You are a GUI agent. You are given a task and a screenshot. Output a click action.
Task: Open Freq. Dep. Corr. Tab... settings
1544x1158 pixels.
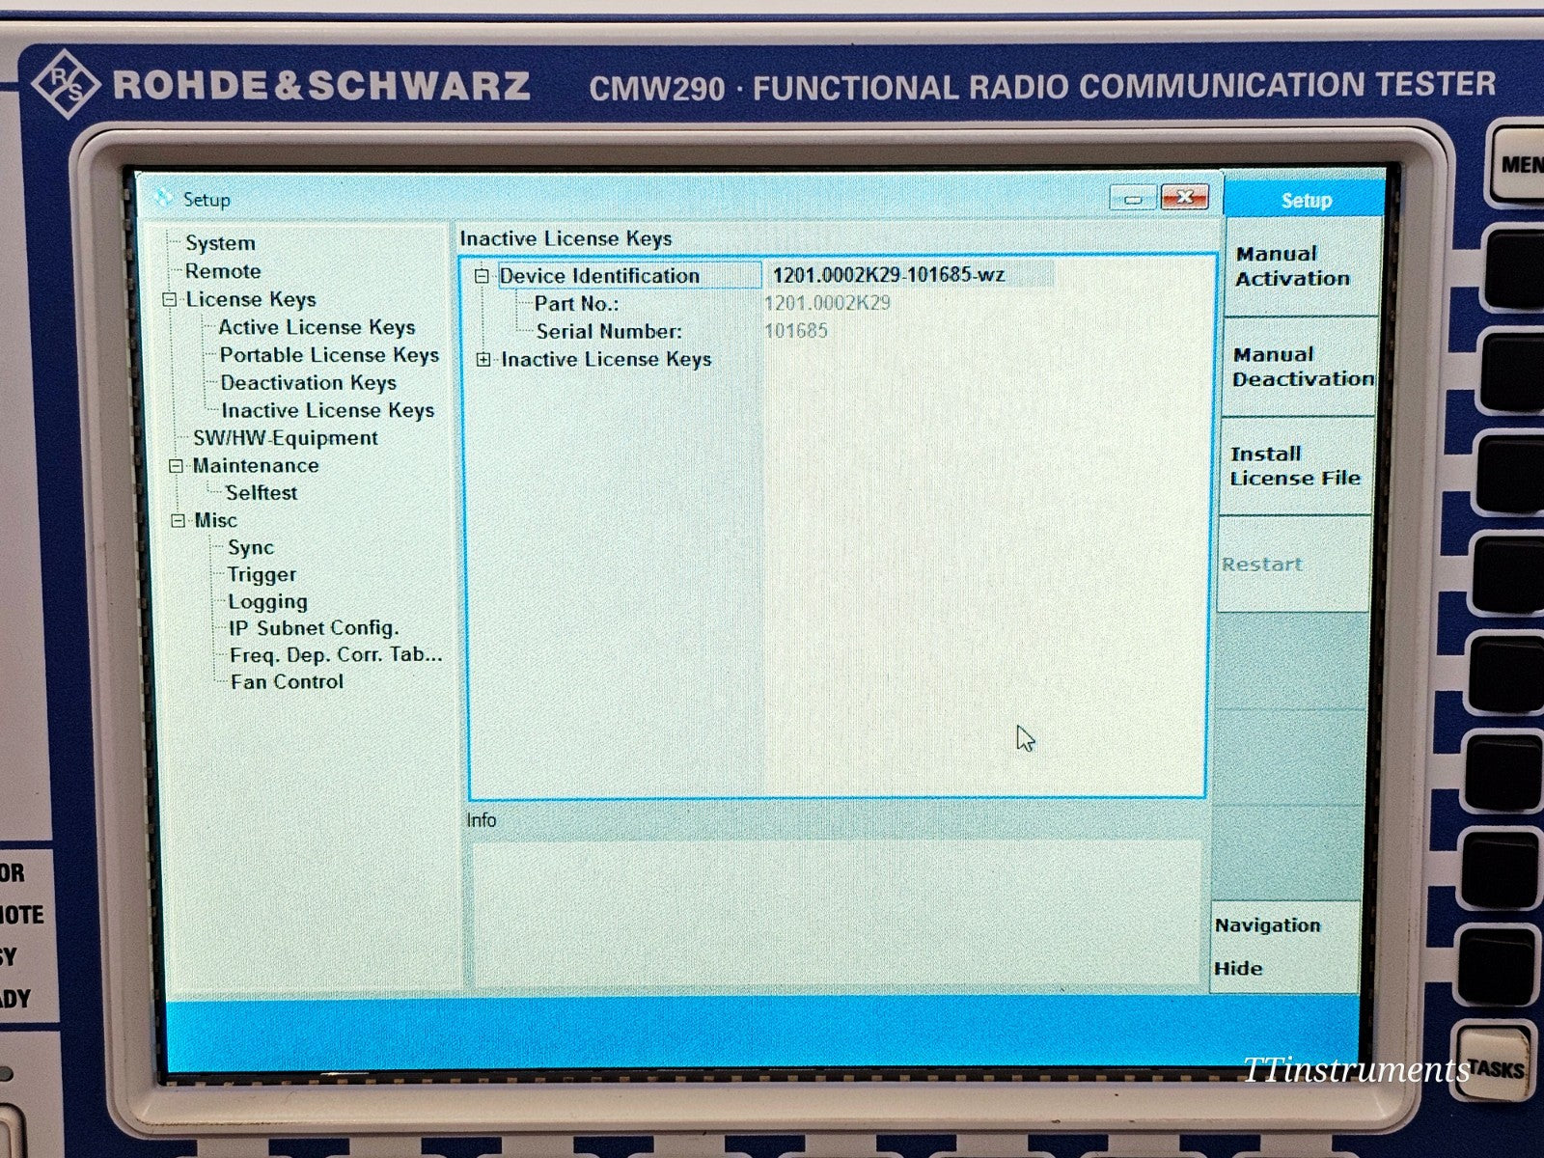click(337, 654)
